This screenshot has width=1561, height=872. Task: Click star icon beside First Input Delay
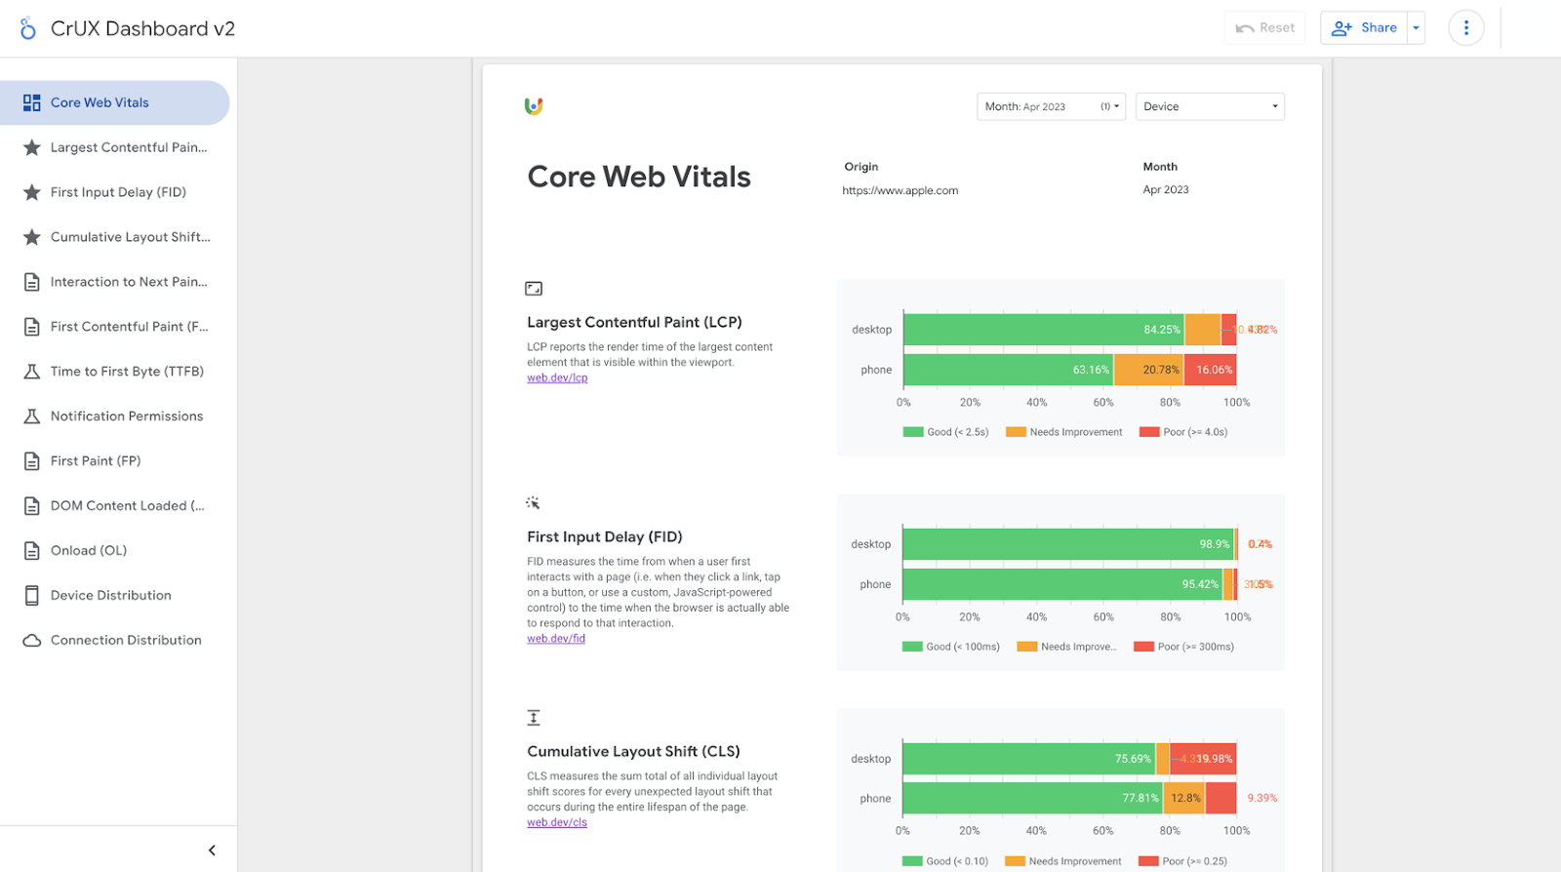pos(32,192)
